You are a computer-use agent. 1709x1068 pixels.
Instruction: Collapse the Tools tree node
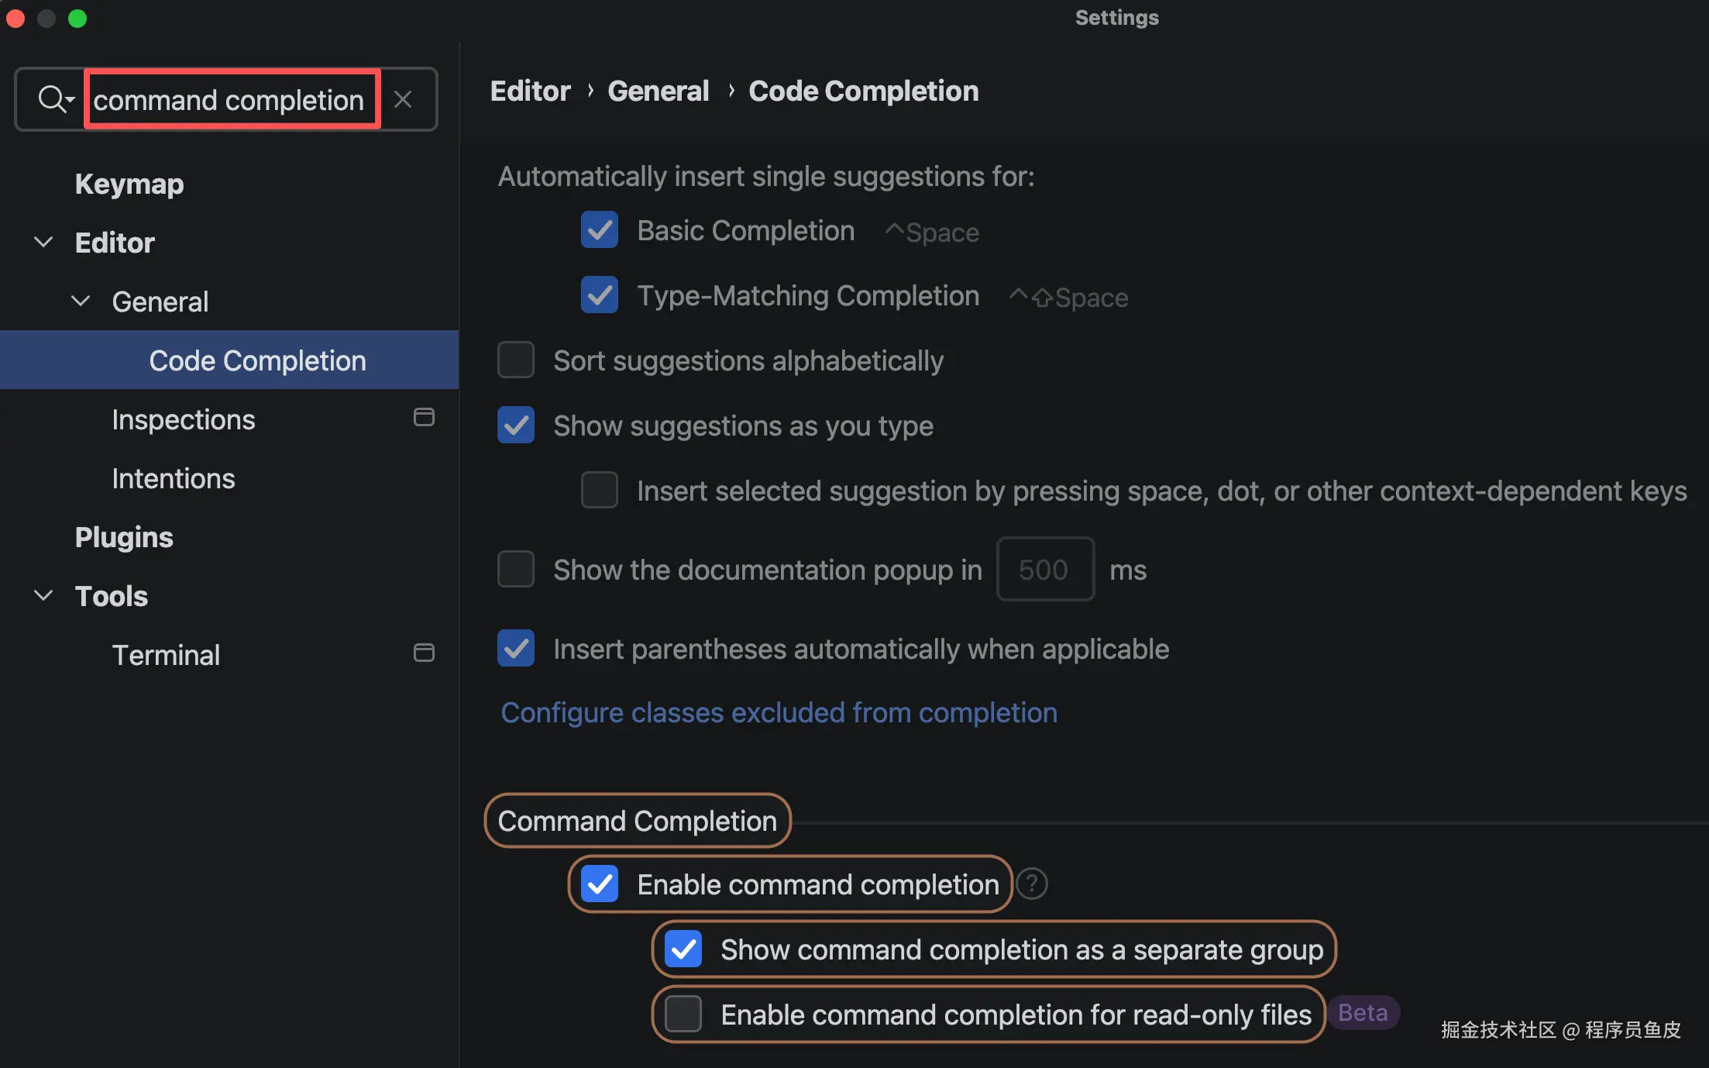(44, 596)
